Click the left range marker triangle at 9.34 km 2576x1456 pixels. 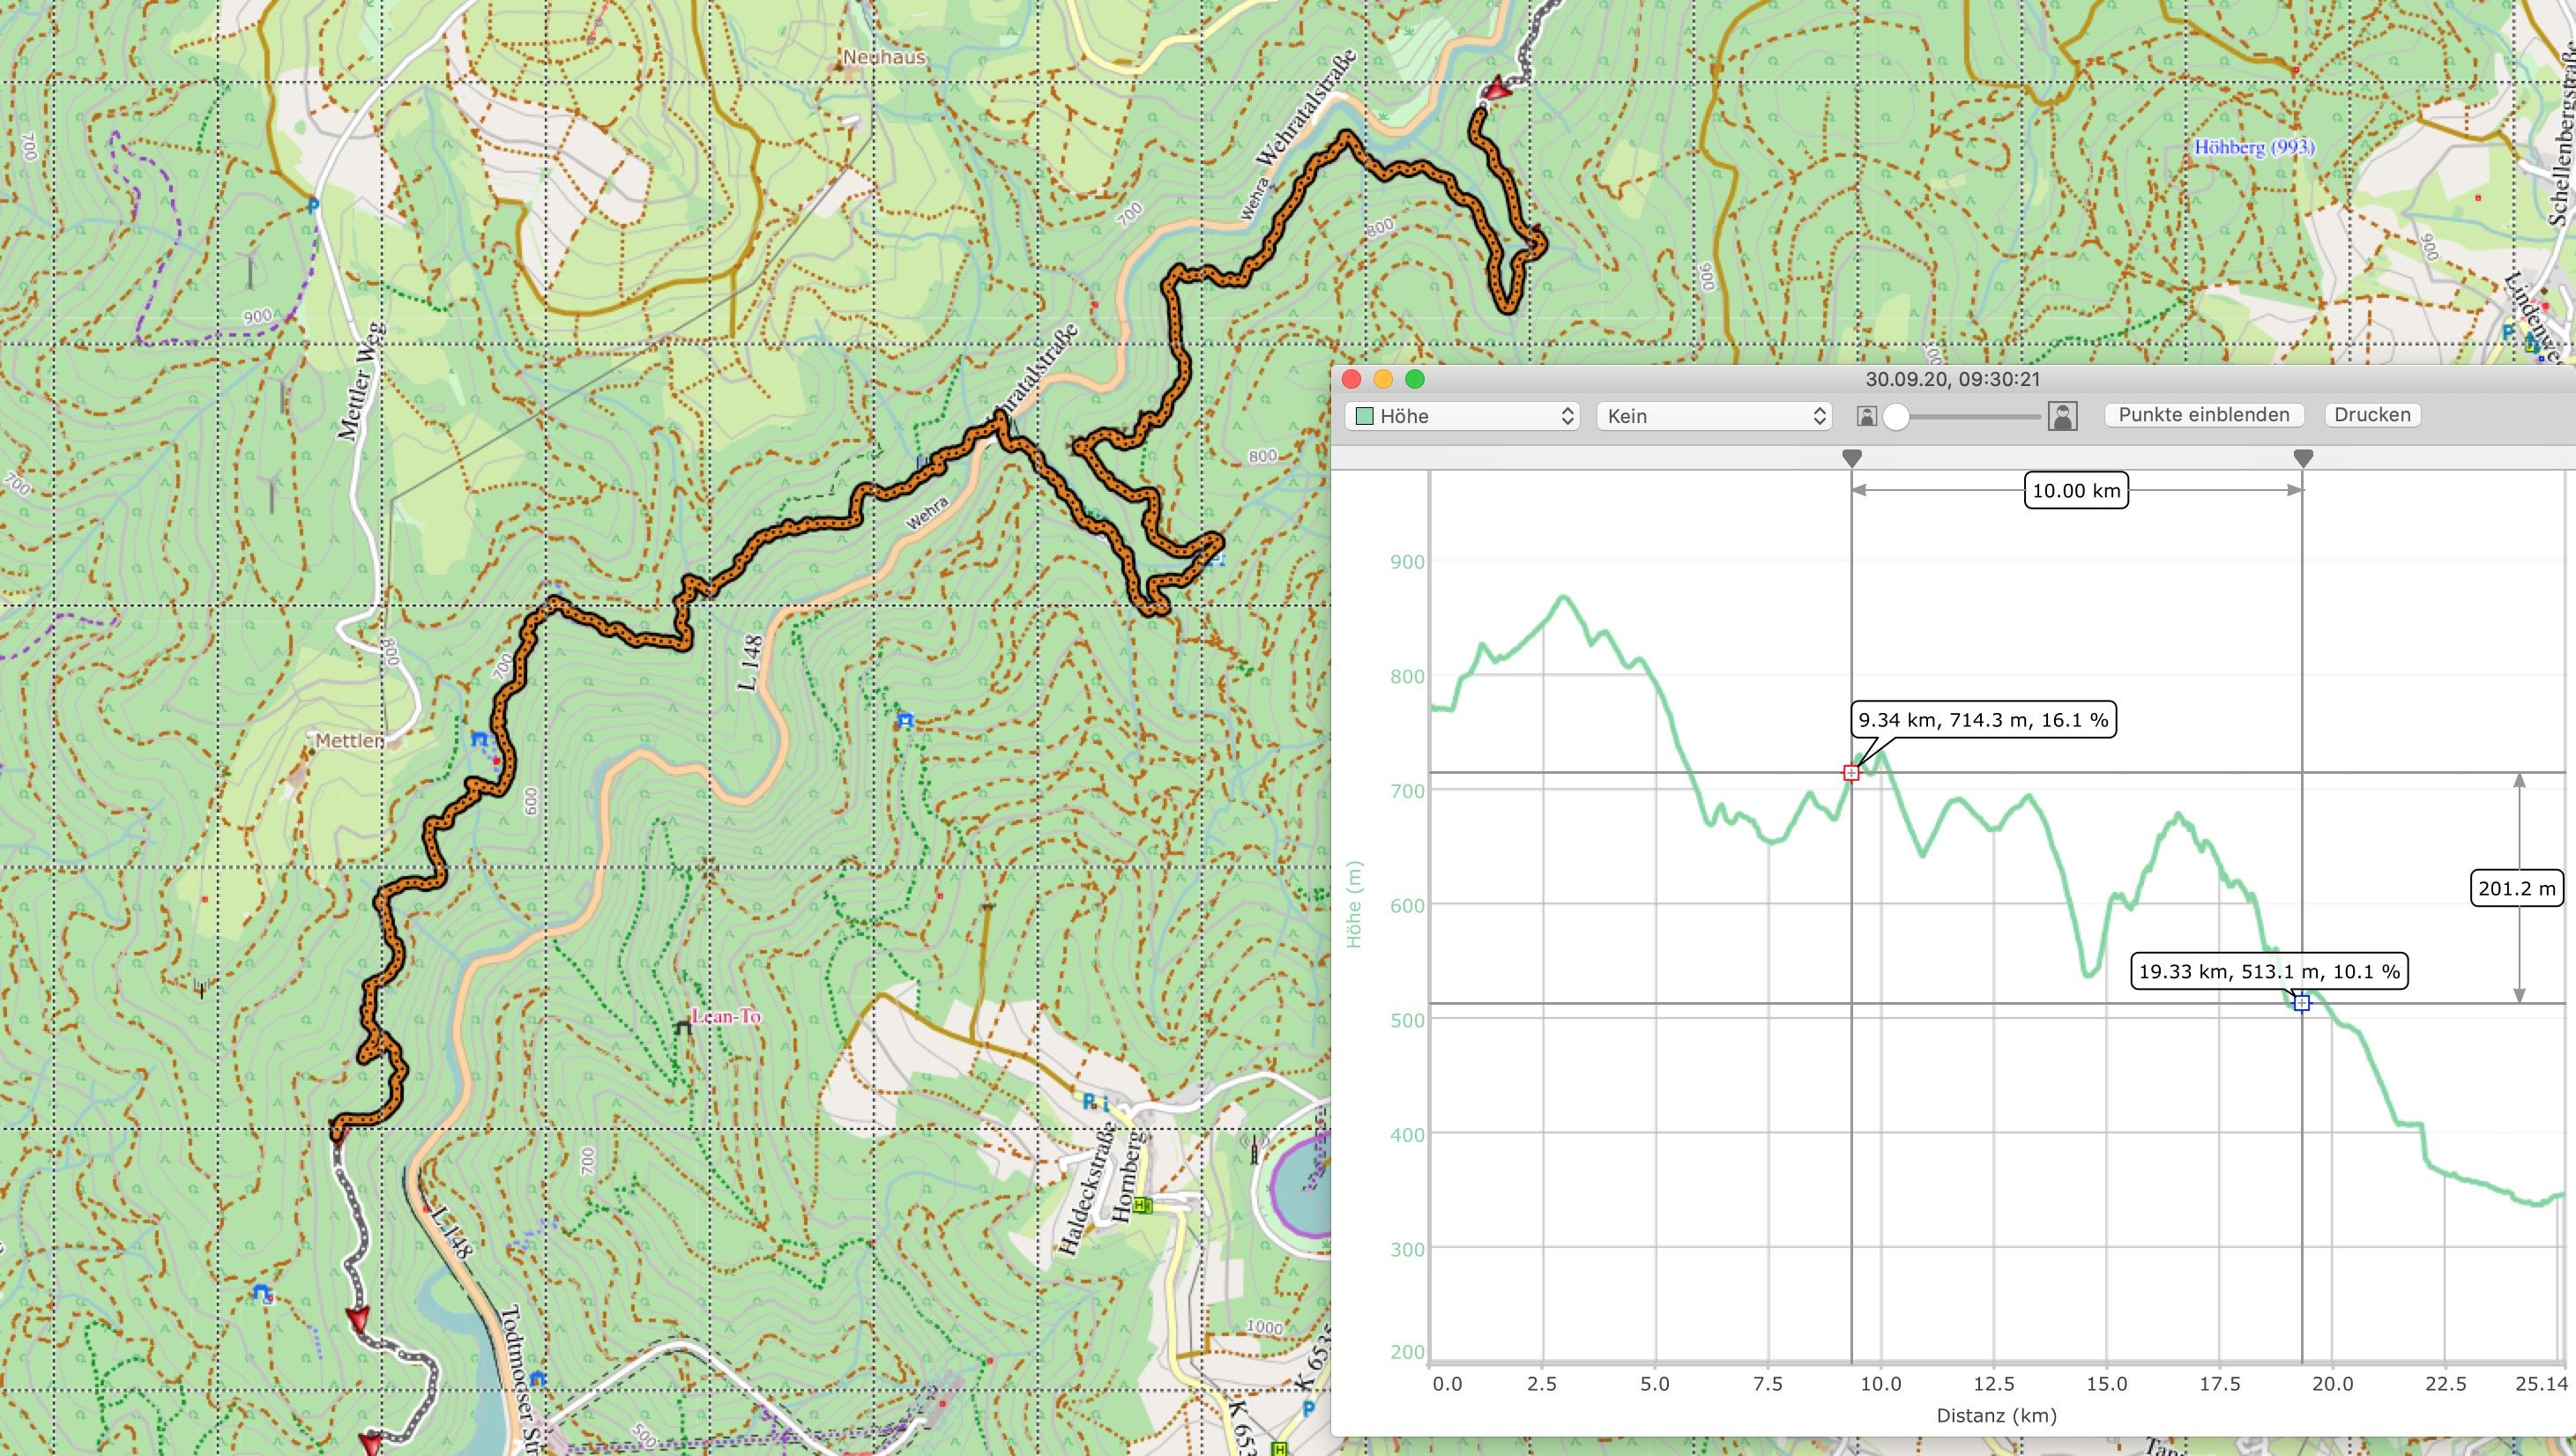point(1852,458)
